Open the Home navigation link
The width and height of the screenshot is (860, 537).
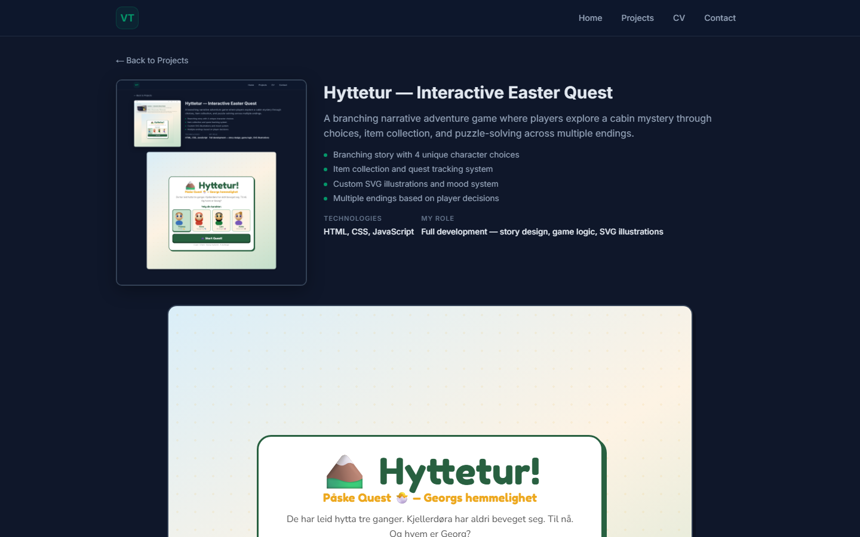click(590, 18)
